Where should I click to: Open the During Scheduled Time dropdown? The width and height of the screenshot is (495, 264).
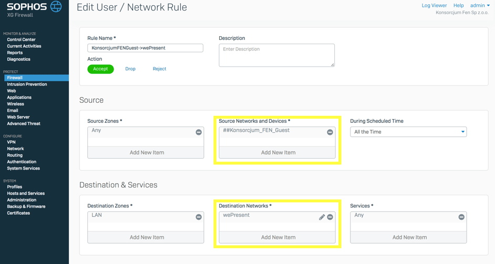(x=408, y=132)
